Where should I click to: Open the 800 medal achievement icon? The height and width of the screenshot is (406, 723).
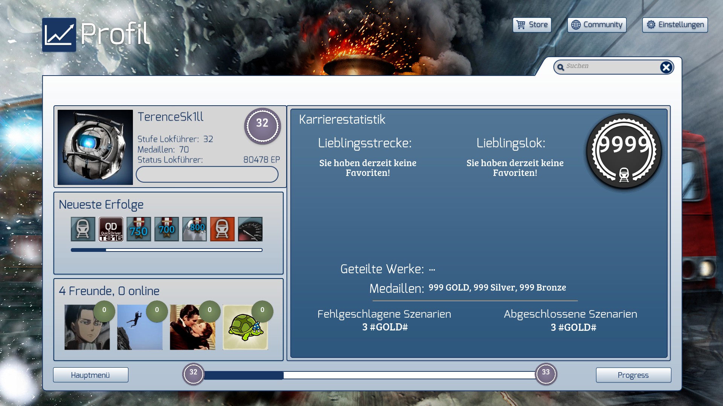(x=194, y=229)
